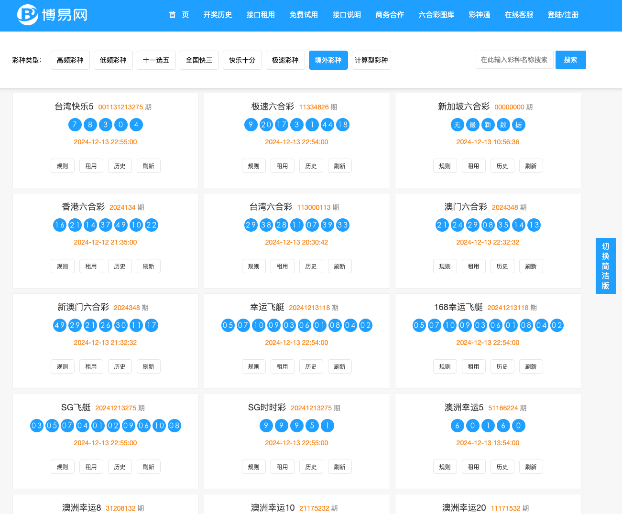Focus the lottery name search field
The image size is (622, 514).
coord(514,60)
